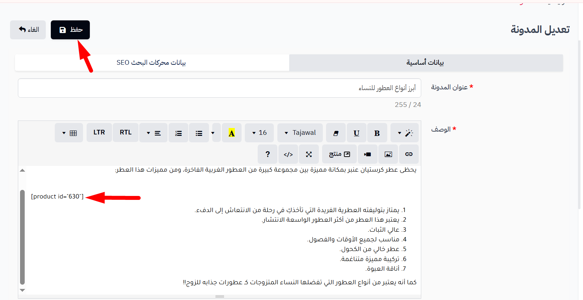583x300 pixels.
Task: Open the font size 16 dropdown
Action: tap(259, 133)
